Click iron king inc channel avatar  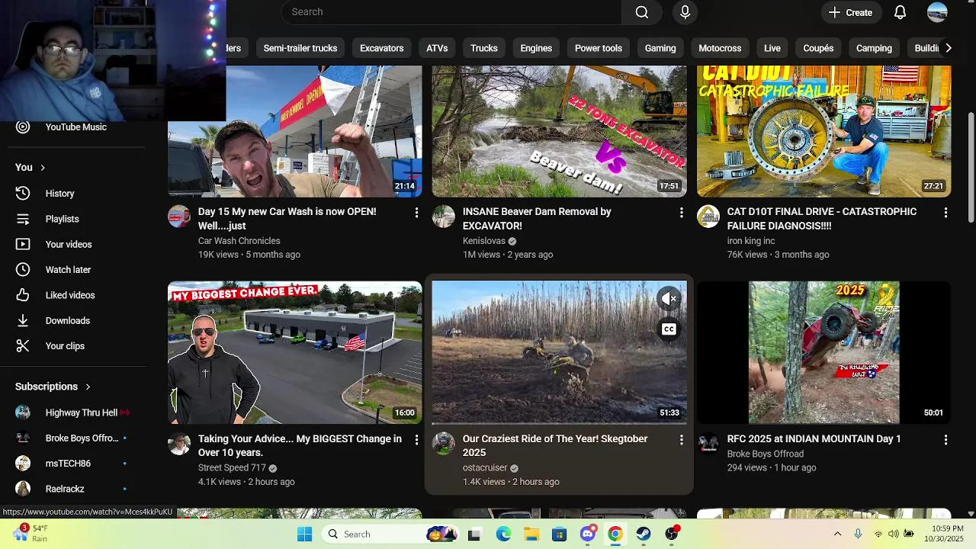pos(708,217)
